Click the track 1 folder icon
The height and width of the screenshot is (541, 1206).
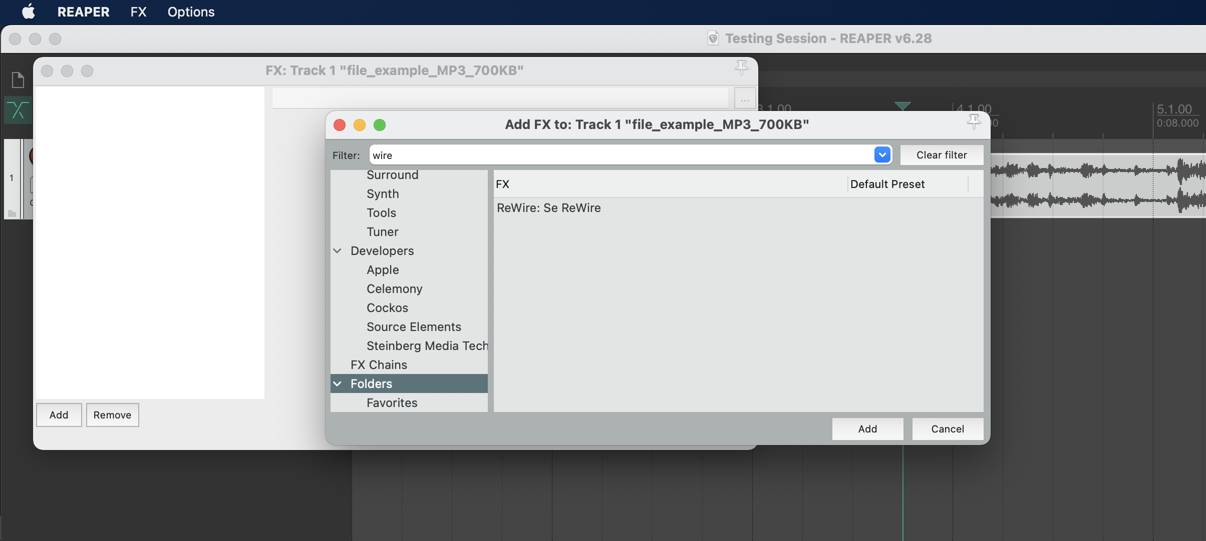pyautogui.click(x=12, y=213)
